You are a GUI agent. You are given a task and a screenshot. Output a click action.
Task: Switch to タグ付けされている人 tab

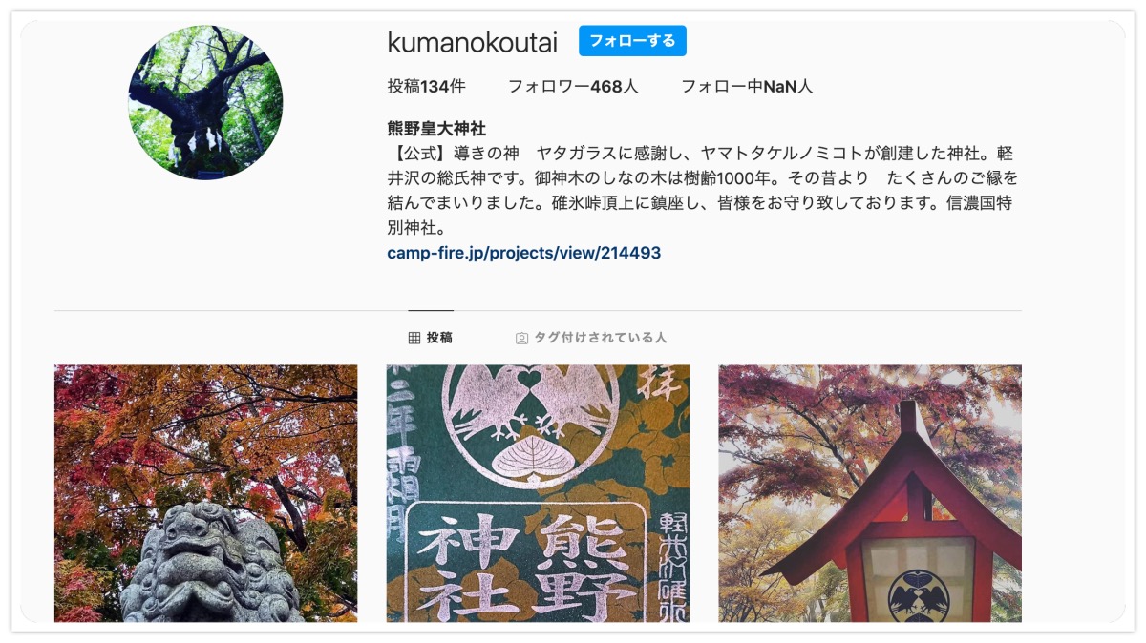pyautogui.click(x=591, y=338)
